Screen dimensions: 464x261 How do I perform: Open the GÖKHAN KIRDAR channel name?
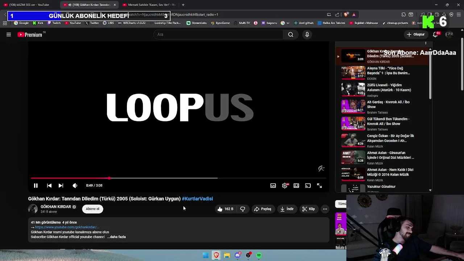[56, 207]
